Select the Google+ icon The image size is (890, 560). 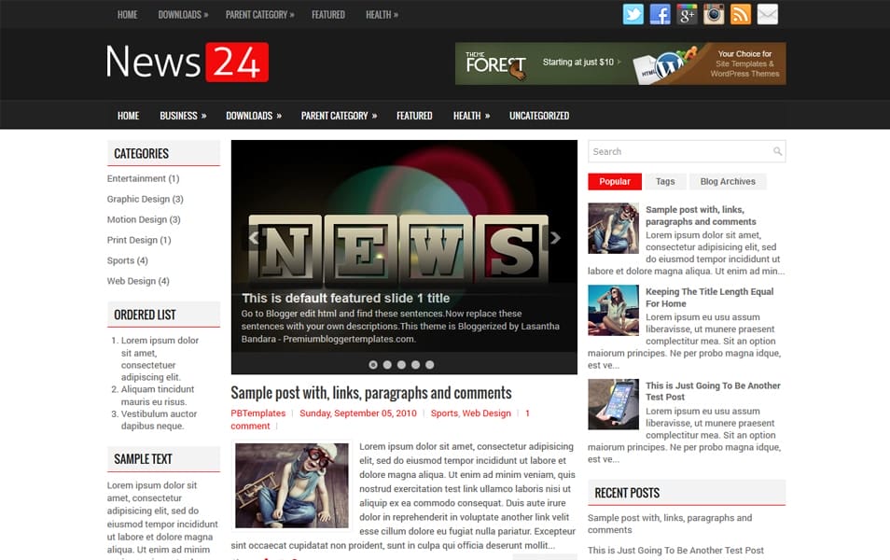click(687, 14)
